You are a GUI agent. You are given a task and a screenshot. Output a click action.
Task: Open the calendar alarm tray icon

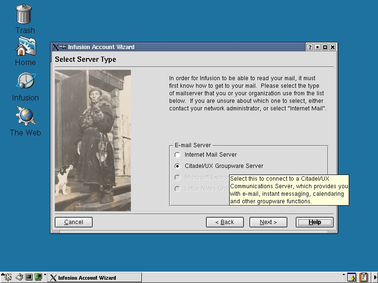click(x=352, y=277)
